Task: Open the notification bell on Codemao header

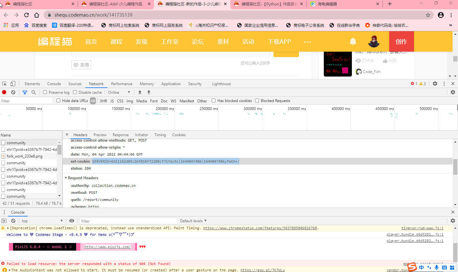Action: [353, 41]
